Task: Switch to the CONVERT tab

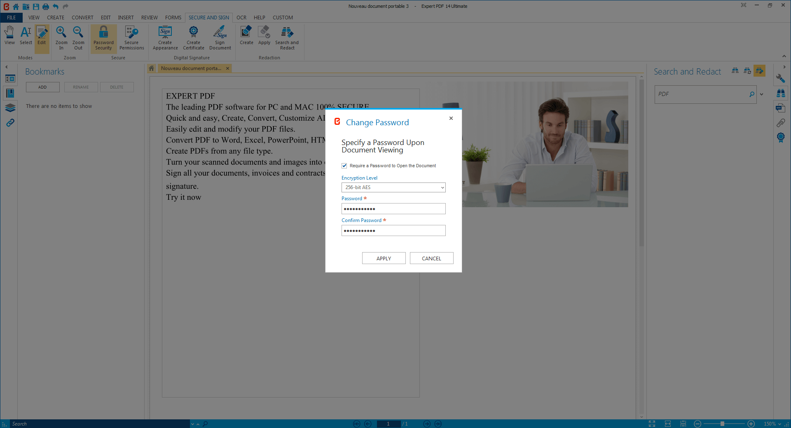Action: [82, 18]
